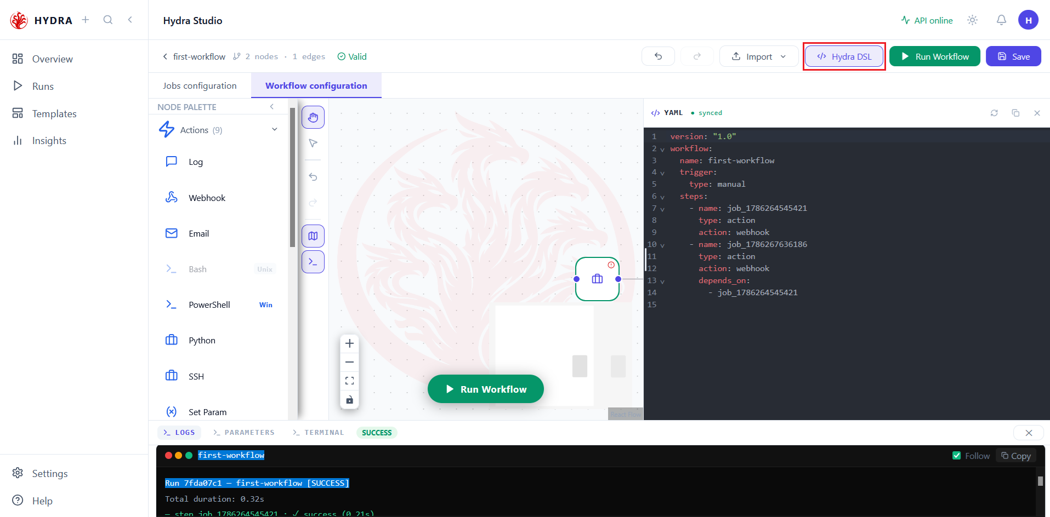The height and width of the screenshot is (517, 1050).
Task: Toggle light/dark theme sun icon
Action: click(x=972, y=20)
